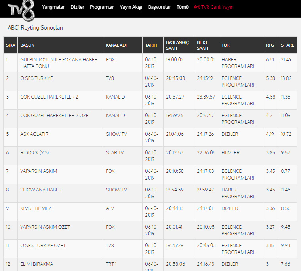This screenshot has height=271, width=301.
Task: Open TV8 Canlı Yayın live stream
Action: click(214, 7)
